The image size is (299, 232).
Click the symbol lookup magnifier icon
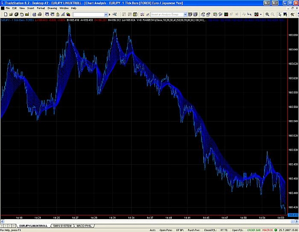click(x=114, y=14)
